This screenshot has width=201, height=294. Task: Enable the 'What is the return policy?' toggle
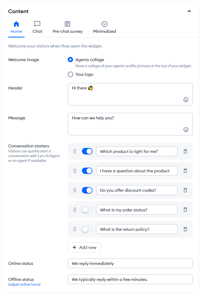coord(87,229)
